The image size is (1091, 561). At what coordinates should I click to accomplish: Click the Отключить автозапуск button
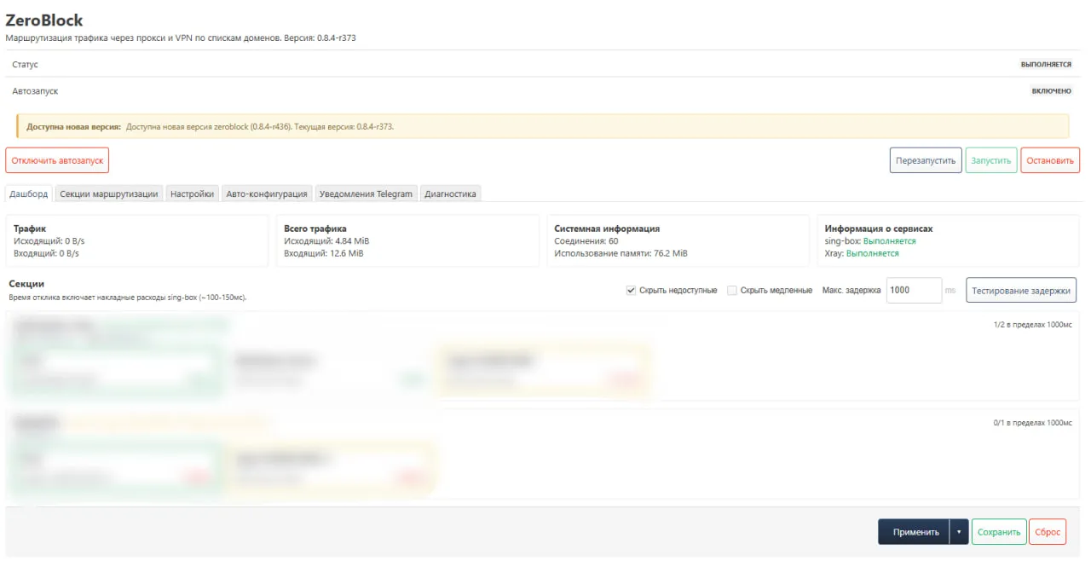tap(57, 160)
